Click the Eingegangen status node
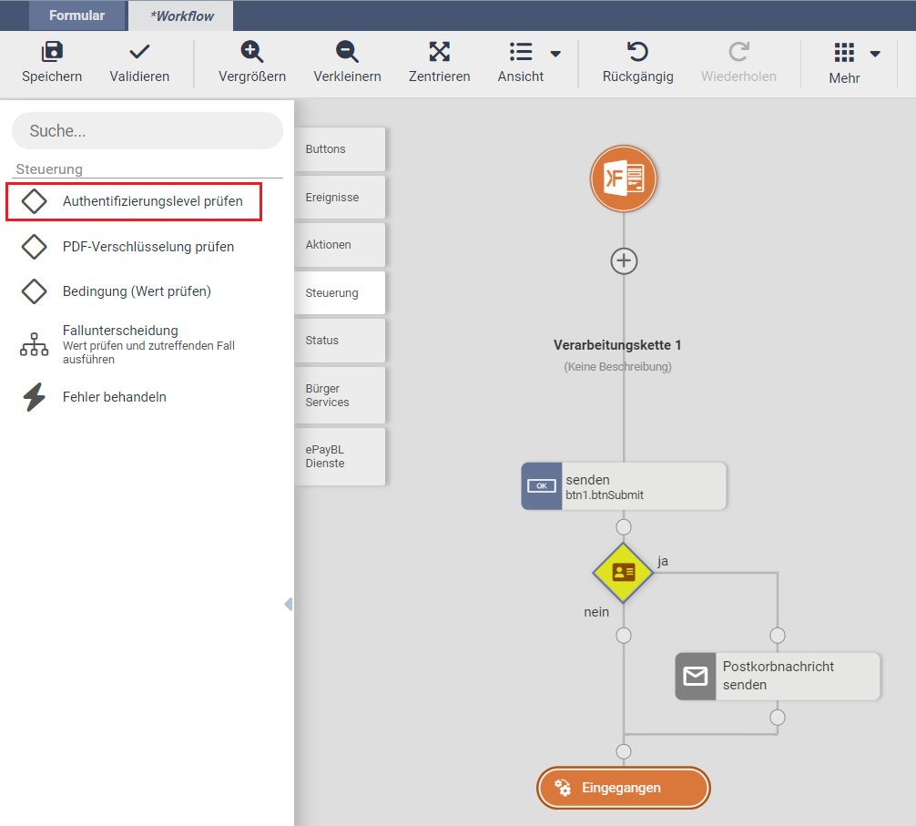 tap(623, 788)
